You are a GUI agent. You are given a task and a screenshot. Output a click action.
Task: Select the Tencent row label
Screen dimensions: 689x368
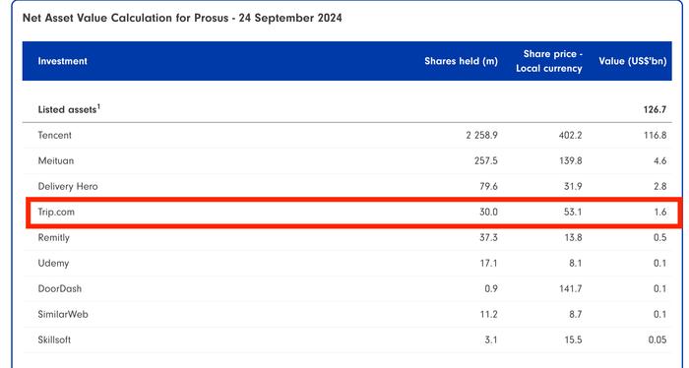point(54,135)
